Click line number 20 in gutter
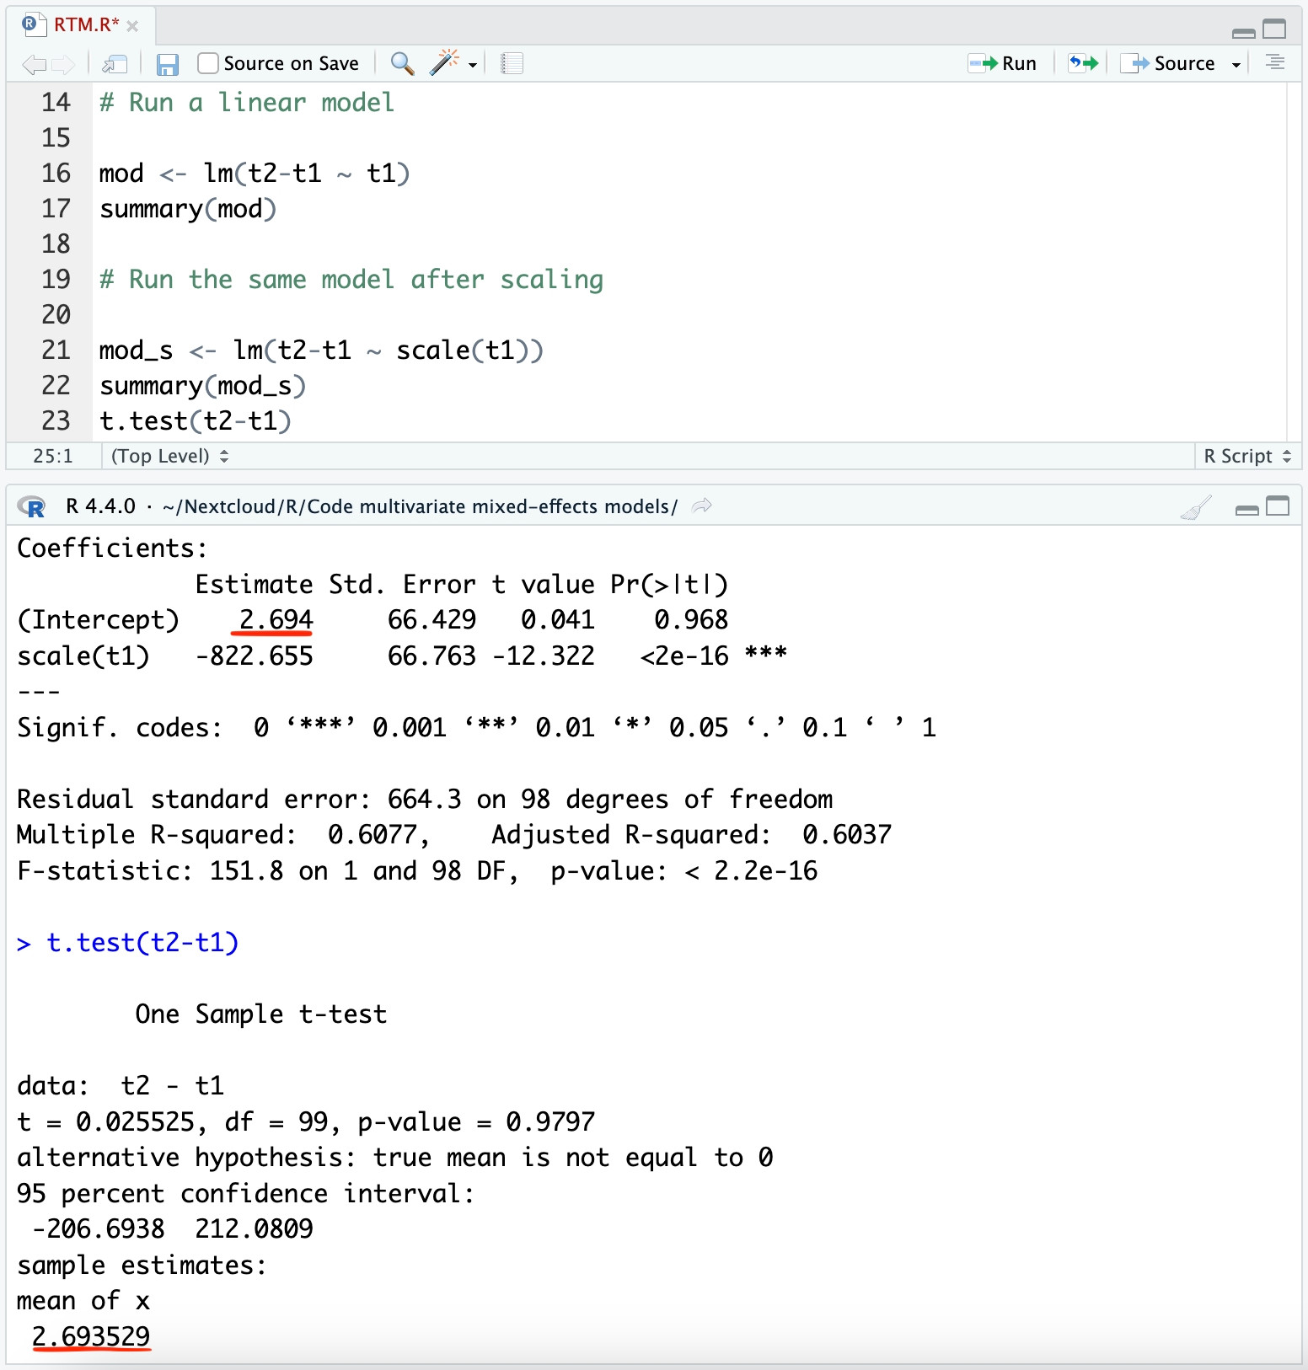This screenshot has height=1370, width=1308. (x=56, y=315)
